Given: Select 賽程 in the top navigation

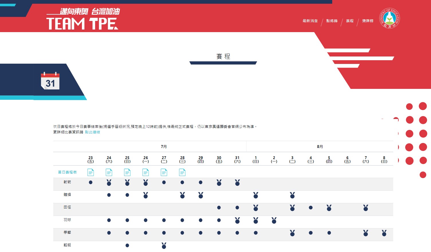Looking at the screenshot, I should point(350,21).
